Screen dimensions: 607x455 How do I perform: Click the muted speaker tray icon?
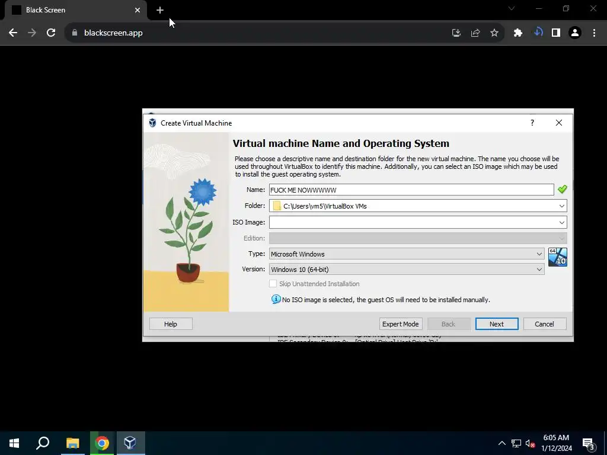pyautogui.click(x=530, y=443)
